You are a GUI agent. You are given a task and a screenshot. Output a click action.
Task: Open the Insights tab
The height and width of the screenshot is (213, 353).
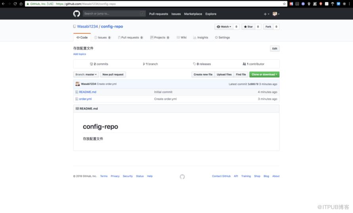(201, 37)
